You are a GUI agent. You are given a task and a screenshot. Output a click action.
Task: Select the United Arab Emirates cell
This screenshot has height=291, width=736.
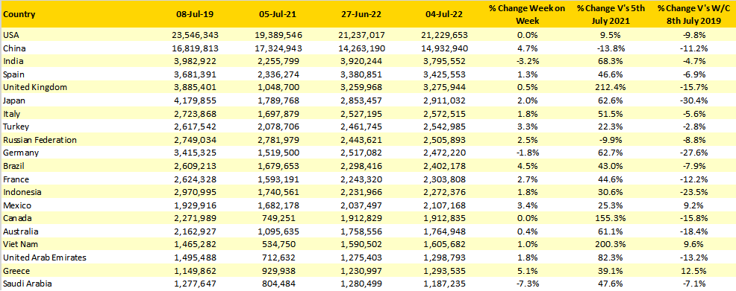[x=45, y=258]
